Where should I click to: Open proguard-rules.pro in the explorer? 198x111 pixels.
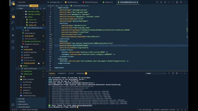tap(32, 44)
